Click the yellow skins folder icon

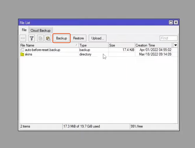pyautogui.click(x=22, y=54)
